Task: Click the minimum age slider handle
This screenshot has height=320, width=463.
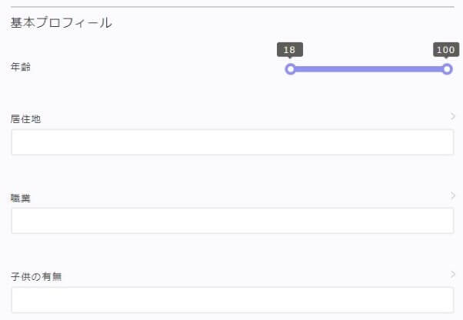Action: [290, 68]
